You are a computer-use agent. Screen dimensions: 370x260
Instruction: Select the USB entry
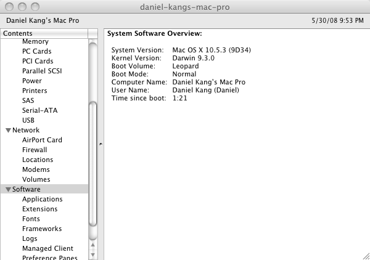(x=28, y=121)
